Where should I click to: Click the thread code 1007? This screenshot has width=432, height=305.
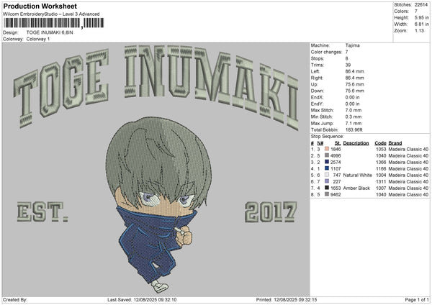(x=381, y=188)
